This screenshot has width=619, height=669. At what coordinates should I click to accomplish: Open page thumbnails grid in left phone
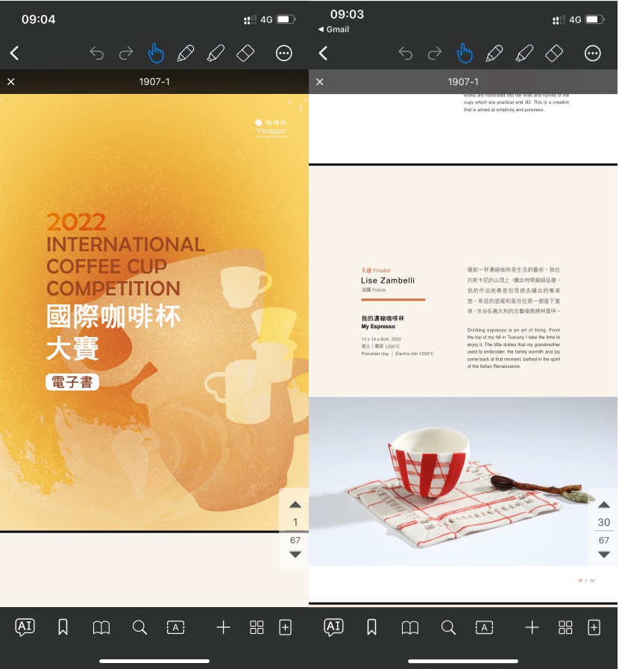(x=257, y=627)
